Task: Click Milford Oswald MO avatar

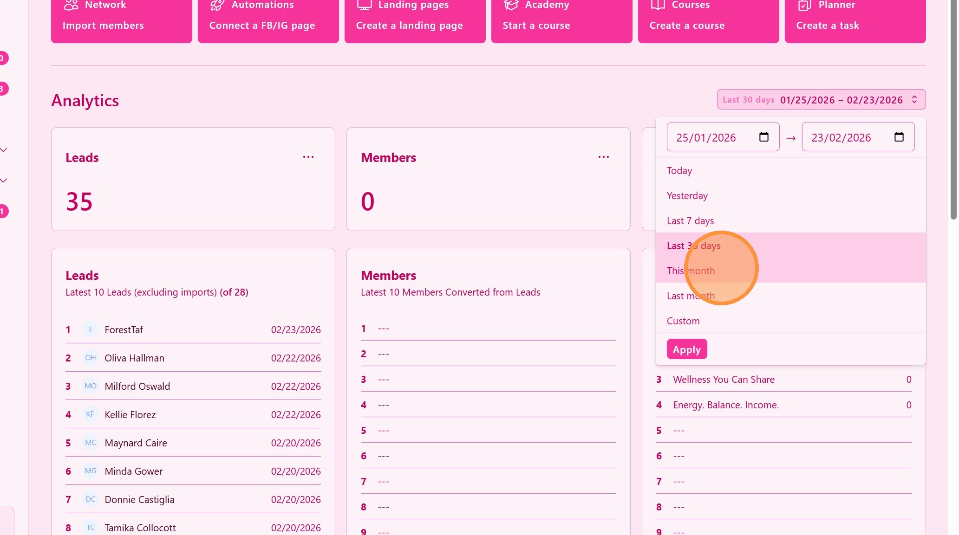Action: coord(91,386)
